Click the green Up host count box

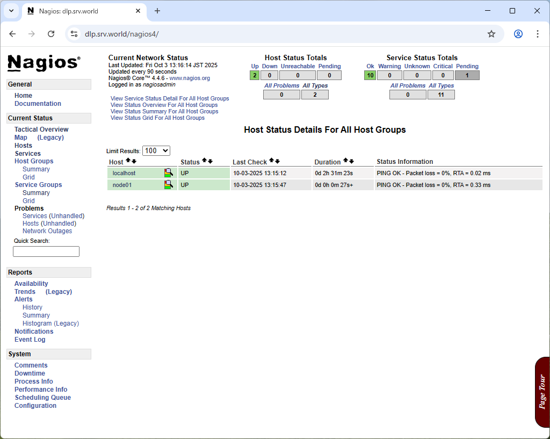point(255,75)
